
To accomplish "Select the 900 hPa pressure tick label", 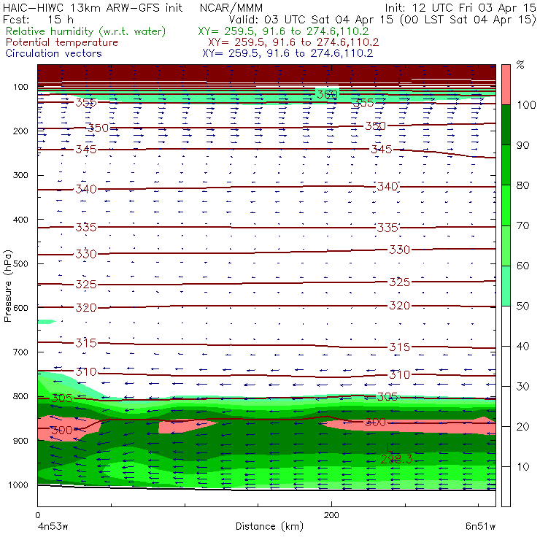I will click(20, 441).
